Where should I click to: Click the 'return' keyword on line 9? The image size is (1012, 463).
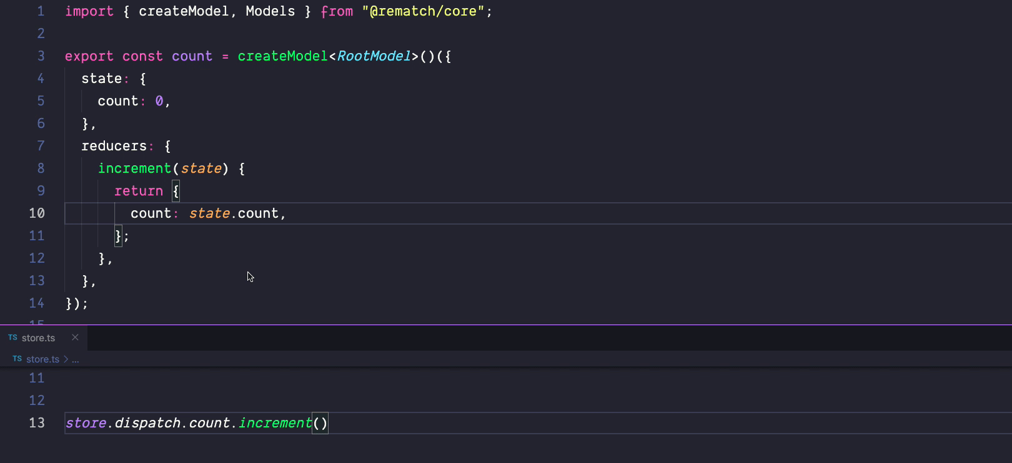click(139, 191)
